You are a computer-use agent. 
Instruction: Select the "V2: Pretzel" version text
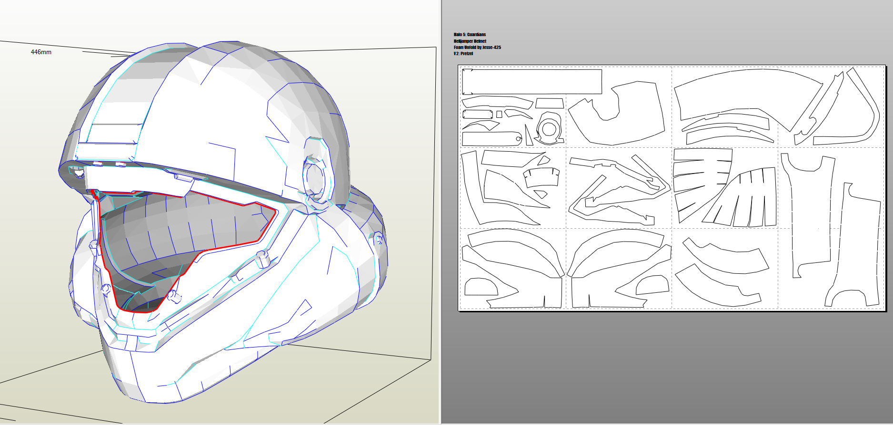463,54
